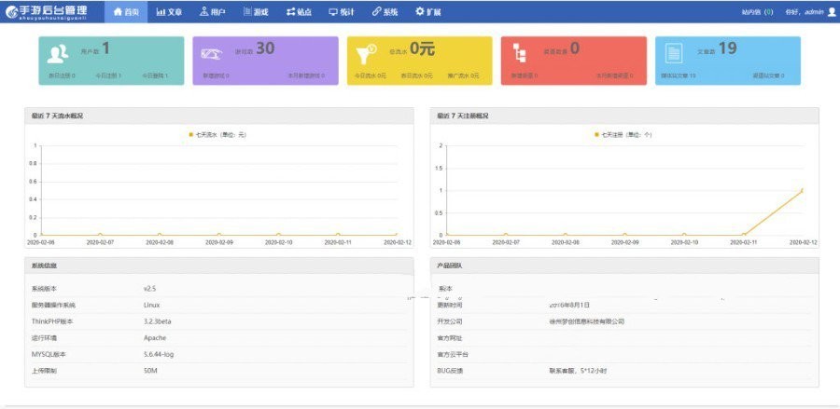This screenshot has height=409, width=840.
Task: Open the 用户 users menu
Action: click(212, 12)
